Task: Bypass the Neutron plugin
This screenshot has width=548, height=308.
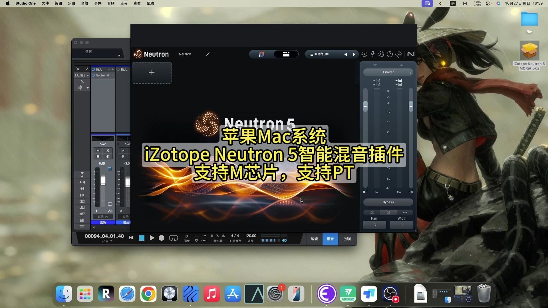Action: (388, 202)
